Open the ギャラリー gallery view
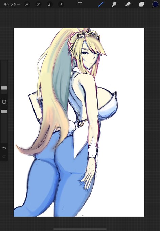This screenshot has width=160, height=231. pyautogui.click(x=12, y=4)
